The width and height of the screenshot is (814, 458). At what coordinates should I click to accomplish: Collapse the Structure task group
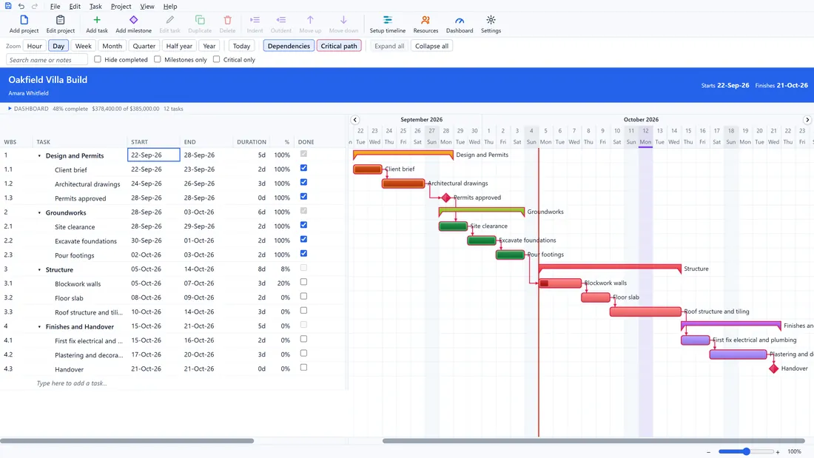click(x=39, y=270)
